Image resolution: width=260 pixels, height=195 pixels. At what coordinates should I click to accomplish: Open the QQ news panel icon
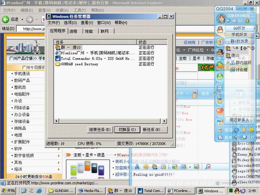[220, 88]
